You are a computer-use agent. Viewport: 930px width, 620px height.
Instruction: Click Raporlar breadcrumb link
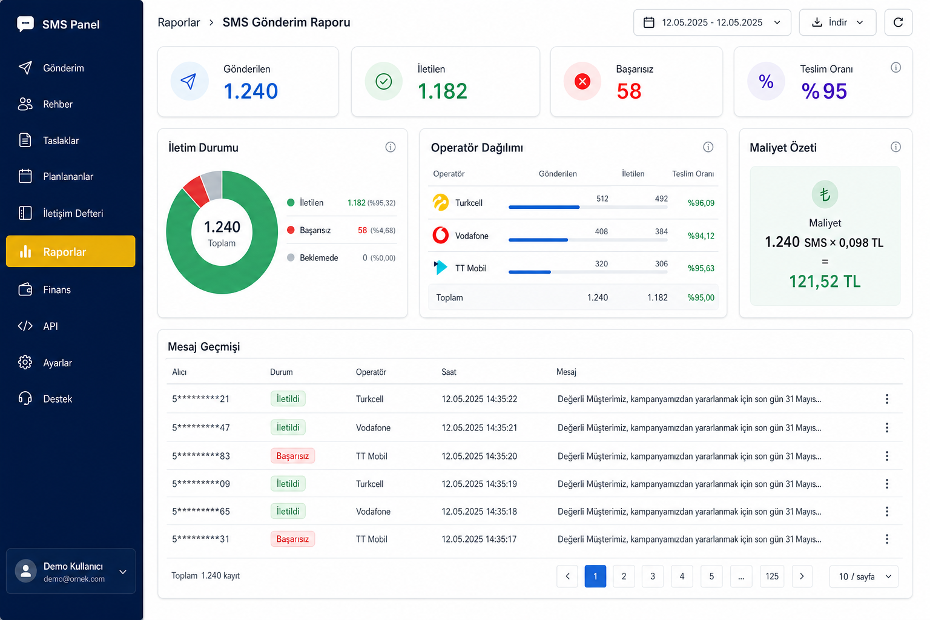click(x=179, y=22)
